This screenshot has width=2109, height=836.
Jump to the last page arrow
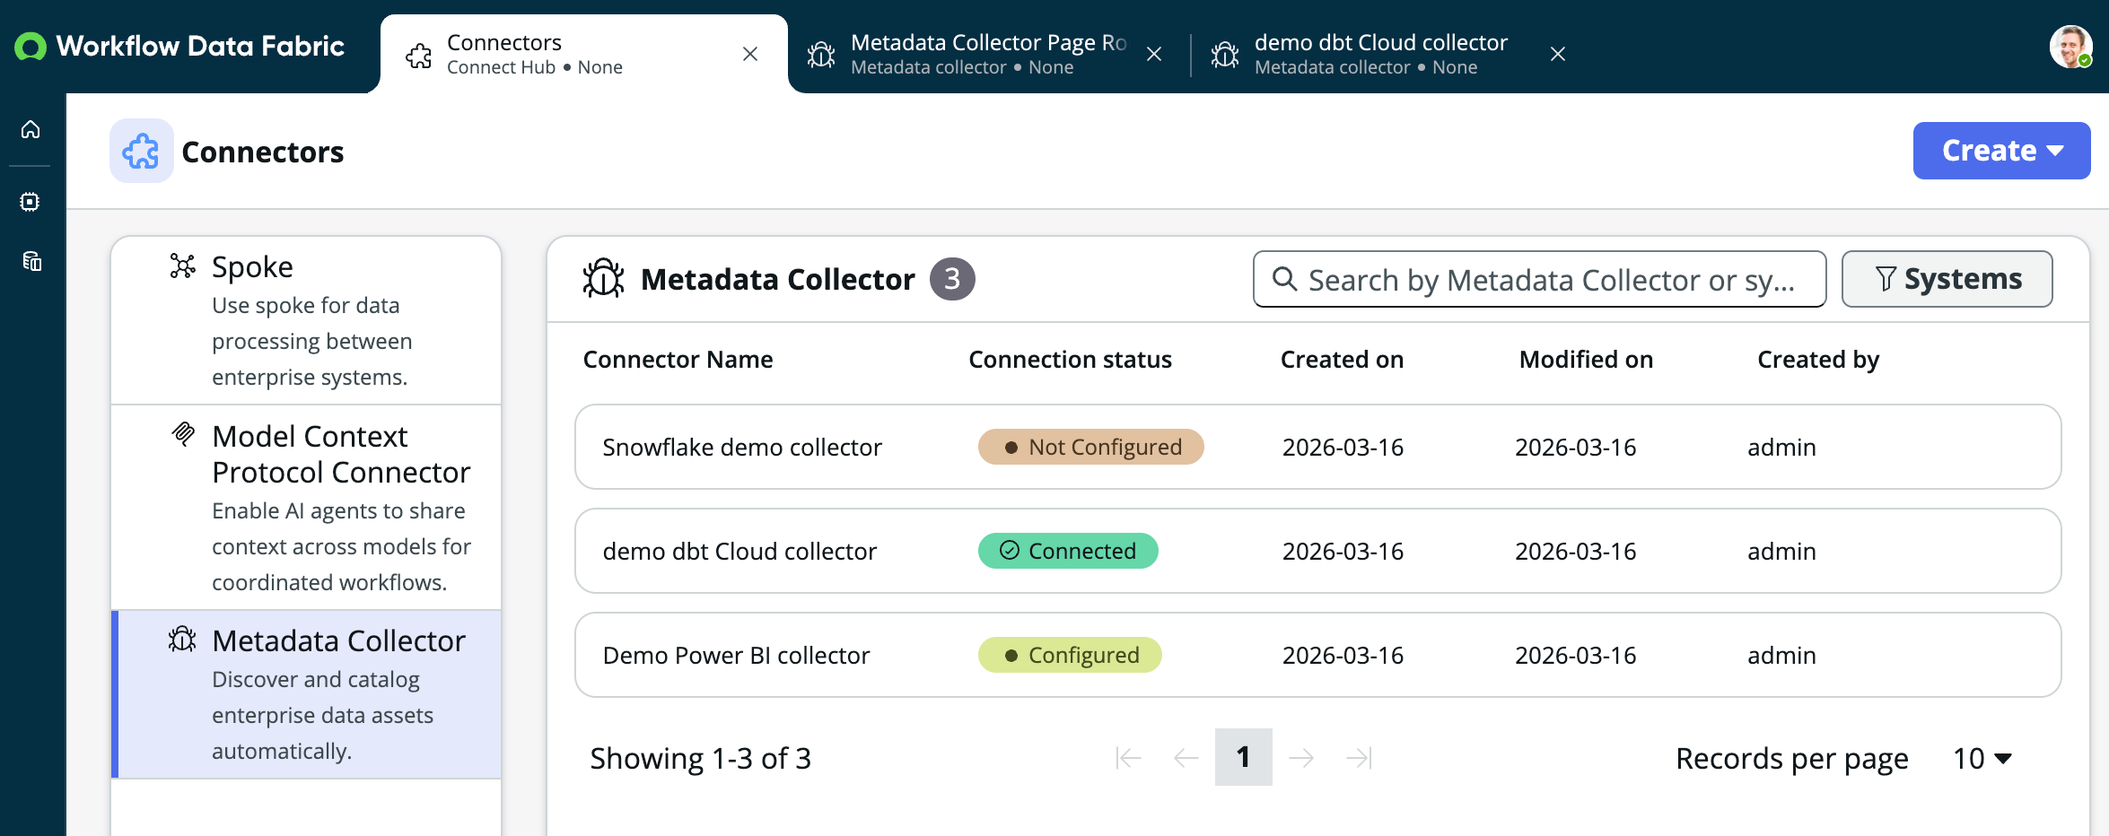[x=1359, y=758]
